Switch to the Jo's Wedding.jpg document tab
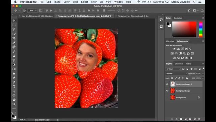Image resolution: width=216 pixels, height=122 pixels. coord(37,16)
